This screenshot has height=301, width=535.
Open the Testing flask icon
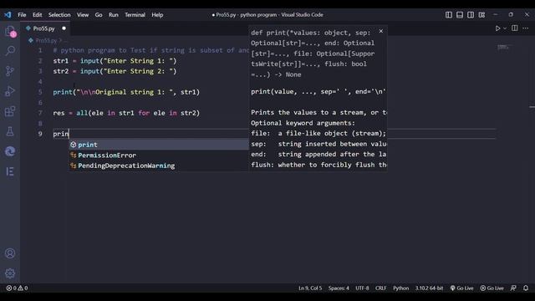click(10, 131)
